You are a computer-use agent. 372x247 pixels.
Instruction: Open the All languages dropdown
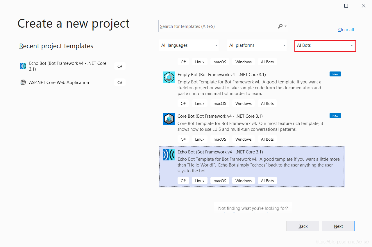tap(189, 45)
